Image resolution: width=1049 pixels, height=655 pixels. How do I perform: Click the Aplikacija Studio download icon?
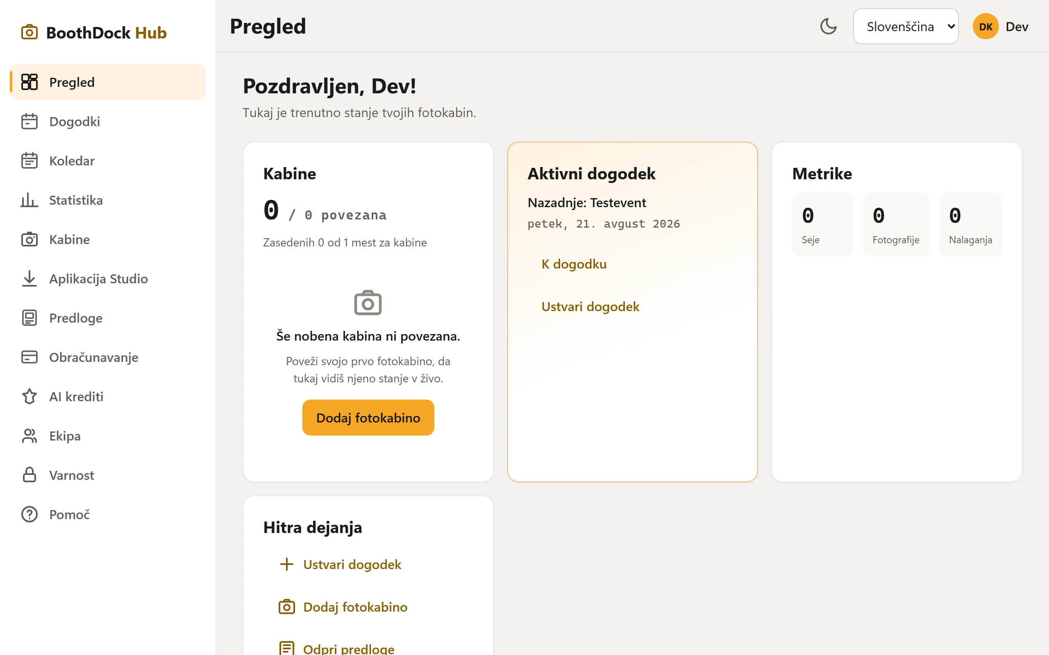pos(30,278)
